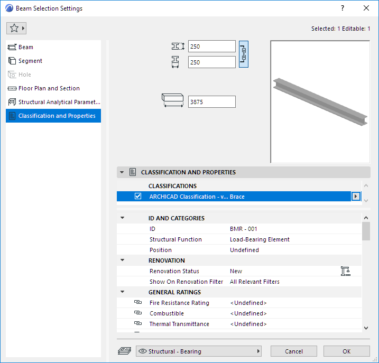This screenshot has height=363, width=379.
Task: Click the Cancel button
Action: click(294, 351)
